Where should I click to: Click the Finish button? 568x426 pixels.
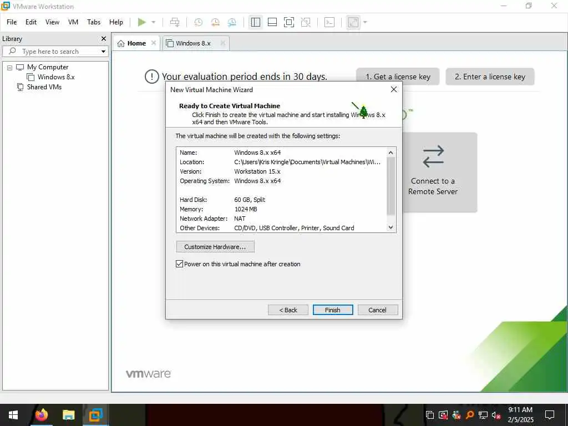333,310
